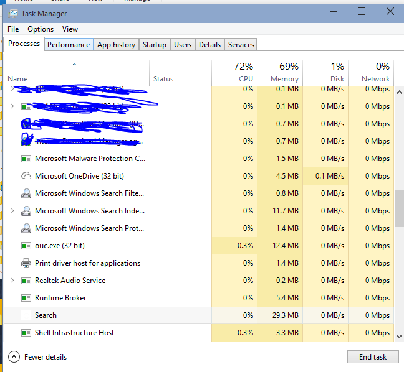The width and height of the screenshot is (404, 372).
Task: Click the Realtek Audio Service icon
Action: click(x=26, y=281)
